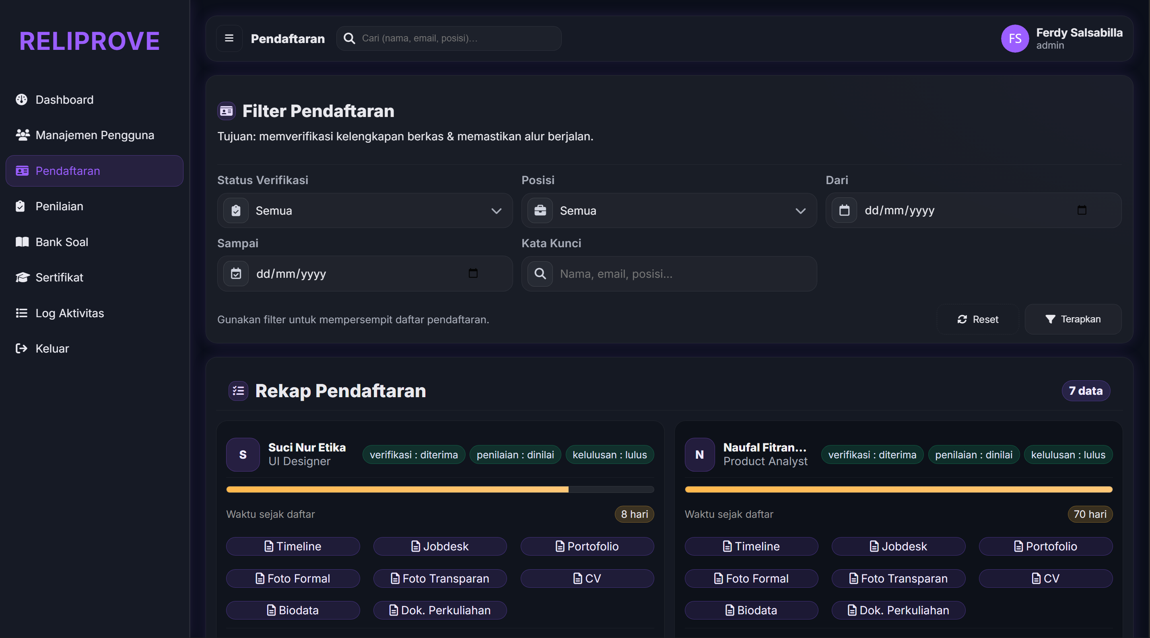The width and height of the screenshot is (1150, 638).
Task: Click the magnifier icon in Kata Kunci field
Action: pos(540,273)
